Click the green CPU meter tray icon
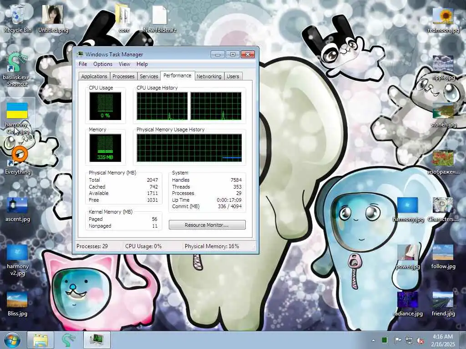 tap(384, 340)
